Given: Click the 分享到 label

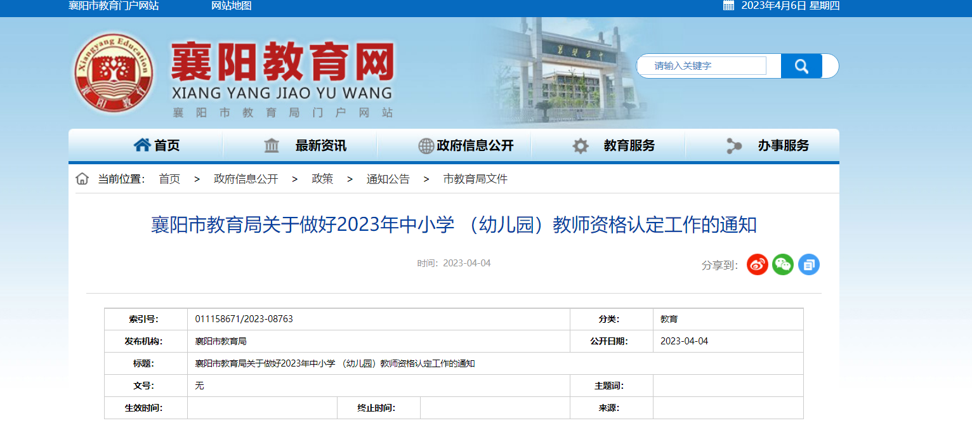Looking at the screenshot, I should tap(720, 265).
